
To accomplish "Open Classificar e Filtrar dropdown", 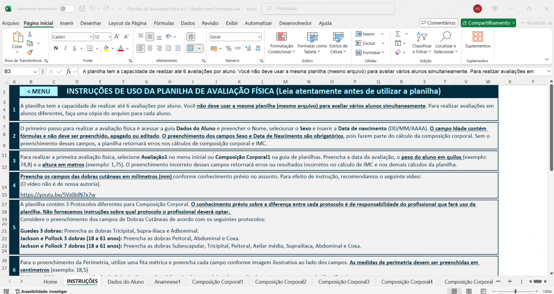I will (421, 43).
